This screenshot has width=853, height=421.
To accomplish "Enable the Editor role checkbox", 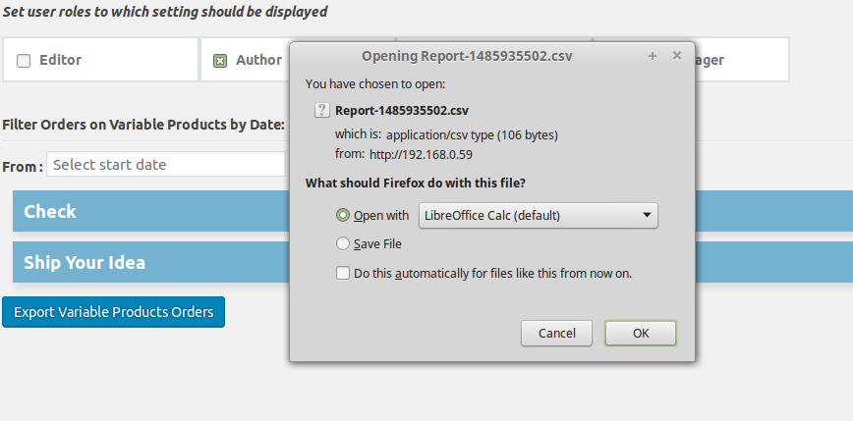I will pyautogui.click(x=24, y=61).
